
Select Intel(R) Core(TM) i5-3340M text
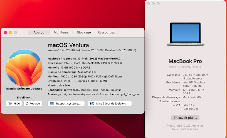(93, 63)
